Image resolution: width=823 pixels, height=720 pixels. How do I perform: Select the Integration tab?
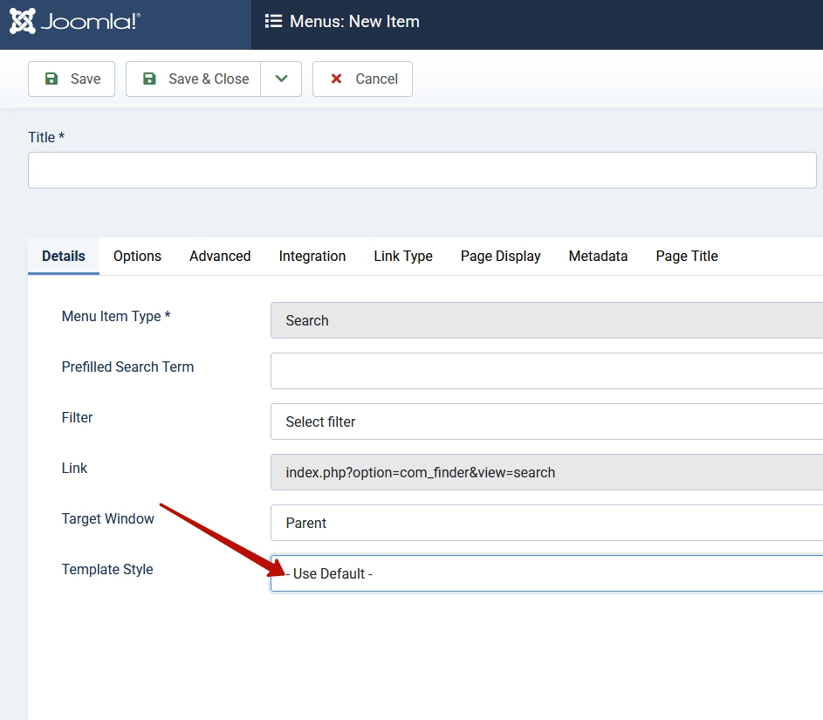312,256
